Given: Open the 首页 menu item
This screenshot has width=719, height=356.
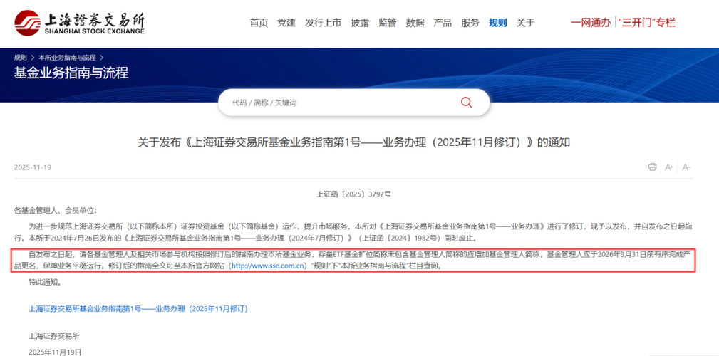Looking at the screenshot, I should pos(259,23).
